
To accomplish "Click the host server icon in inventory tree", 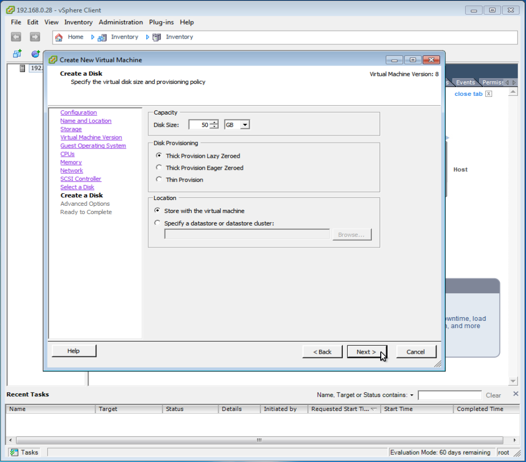I will tap(22, 68).
